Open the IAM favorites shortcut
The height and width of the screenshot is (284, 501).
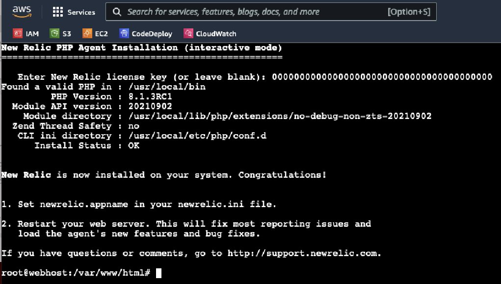pyautogui.click(x=26, y=33)
